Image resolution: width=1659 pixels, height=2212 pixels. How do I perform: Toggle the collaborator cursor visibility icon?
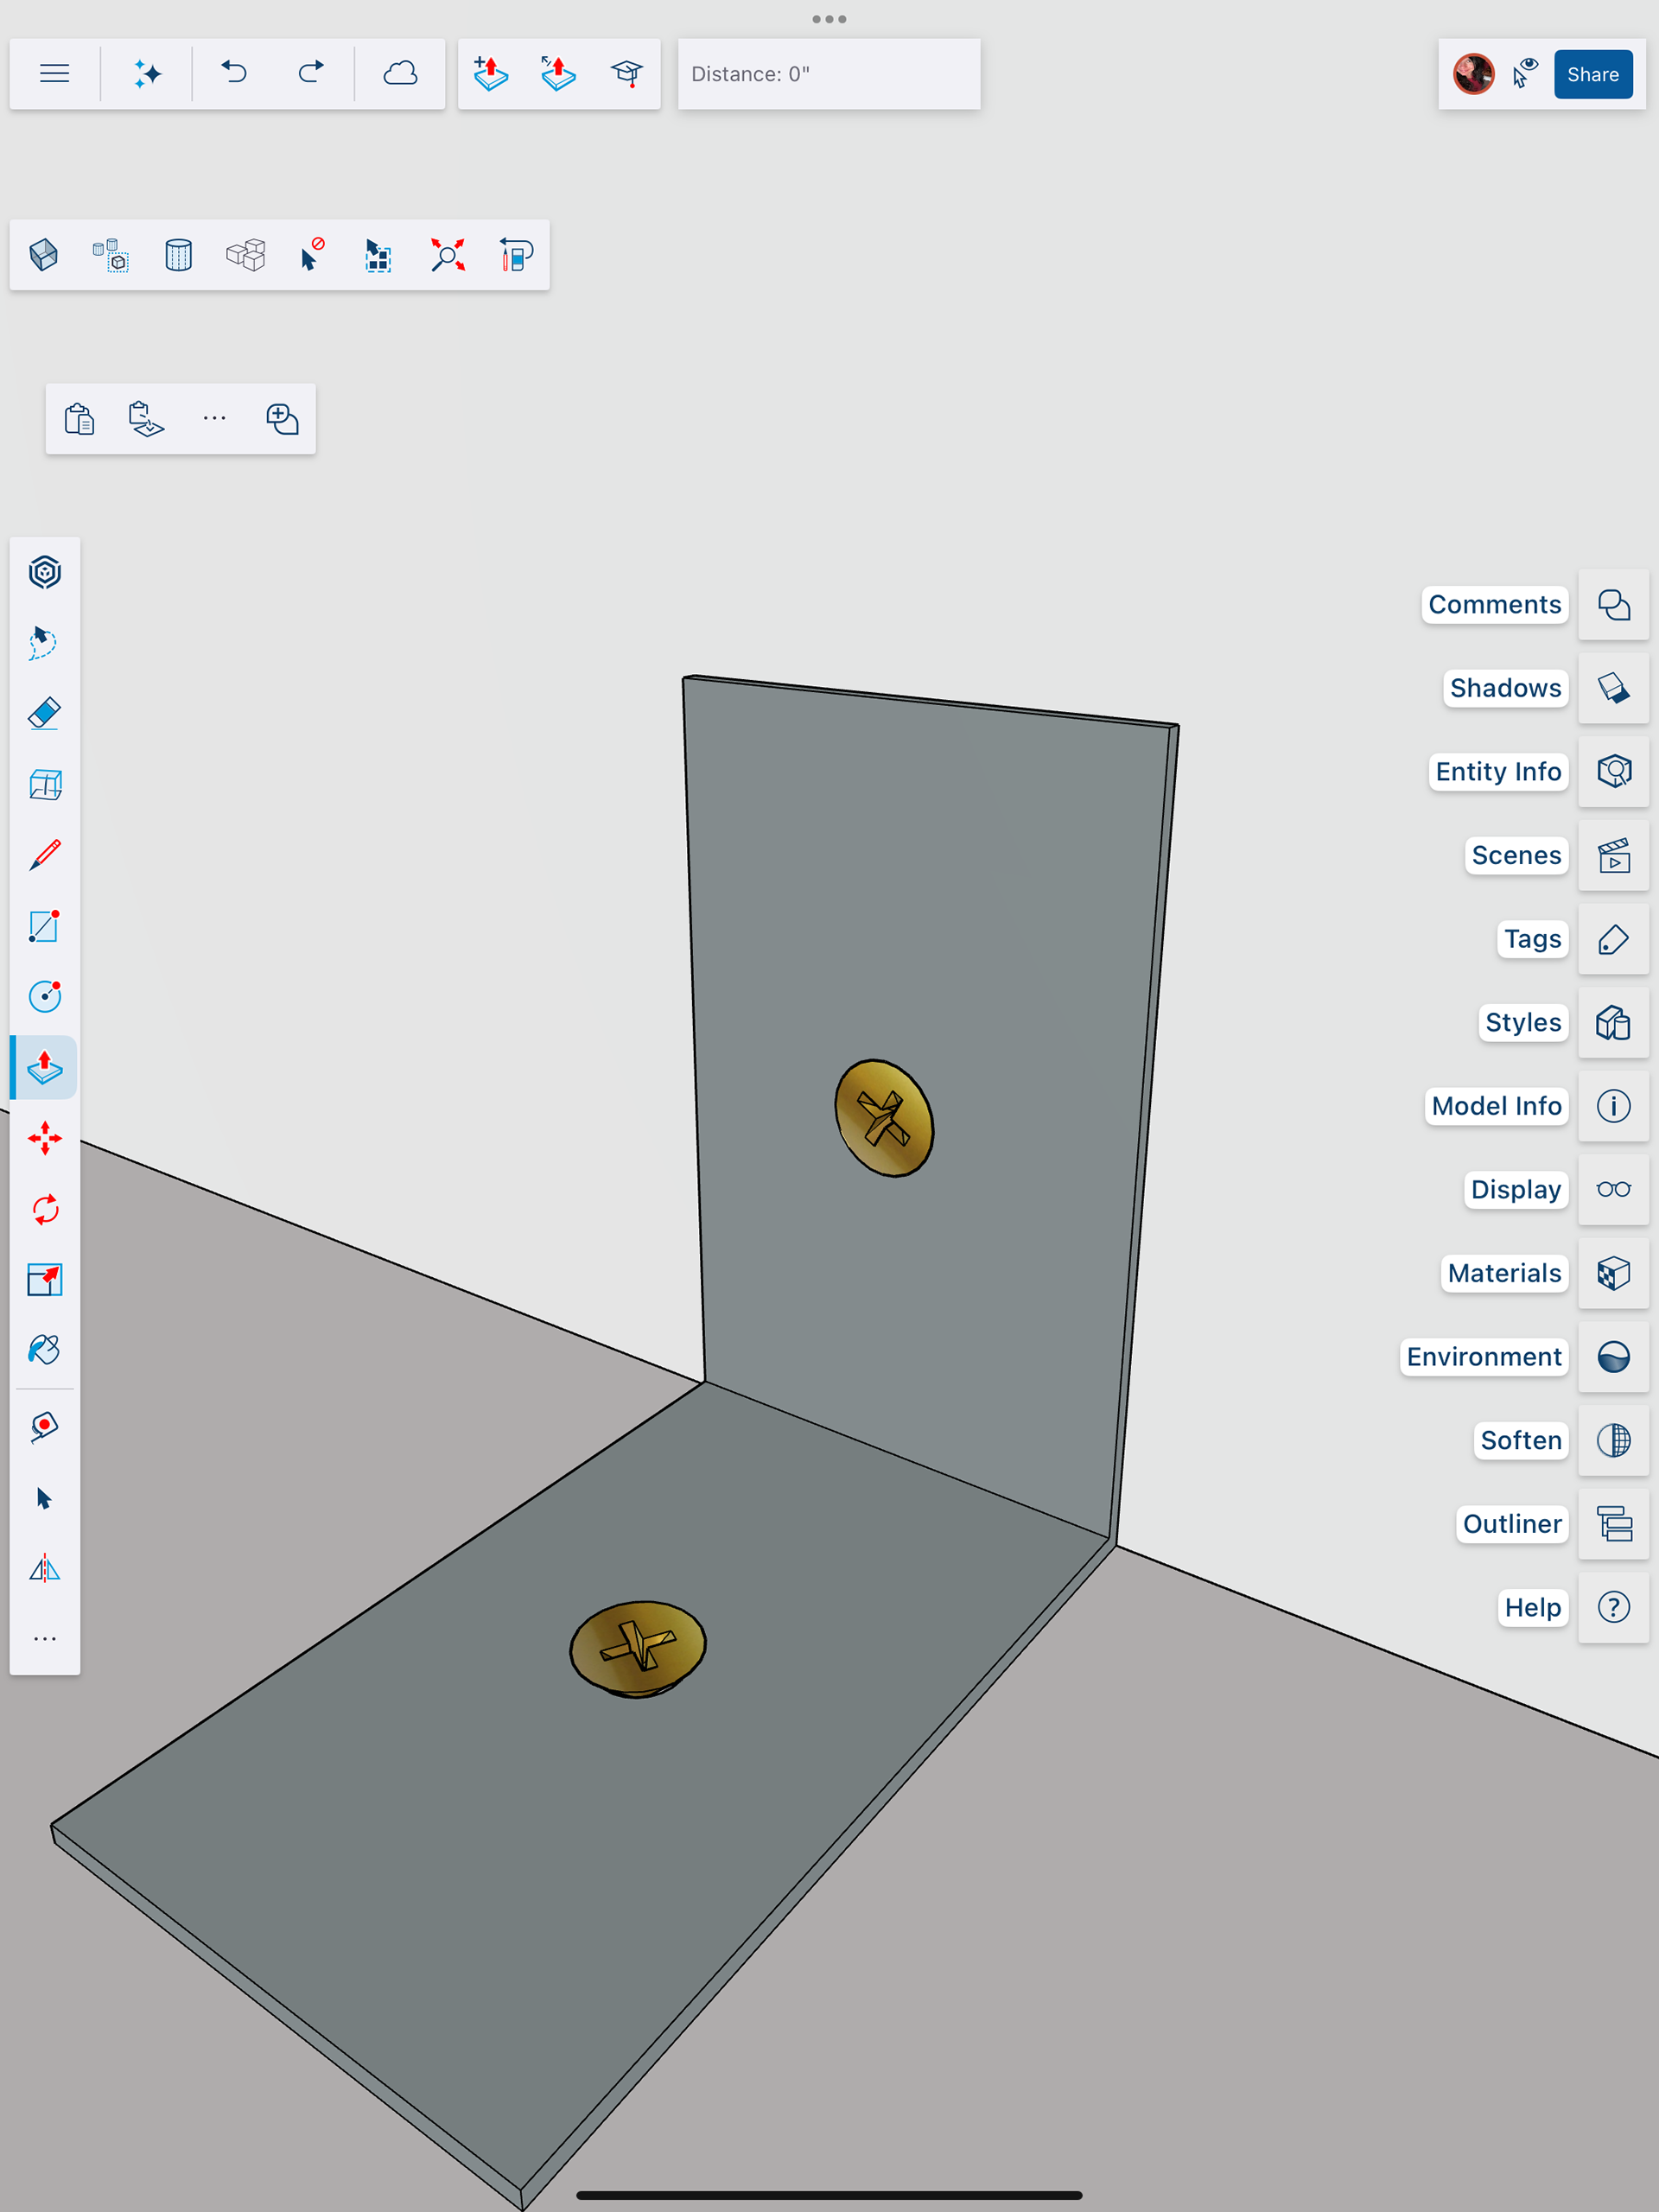[x=1525, y=74]
